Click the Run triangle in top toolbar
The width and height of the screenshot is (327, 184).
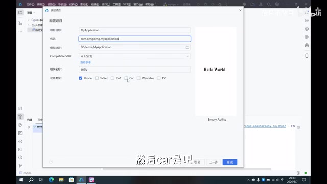click(199, 4)
